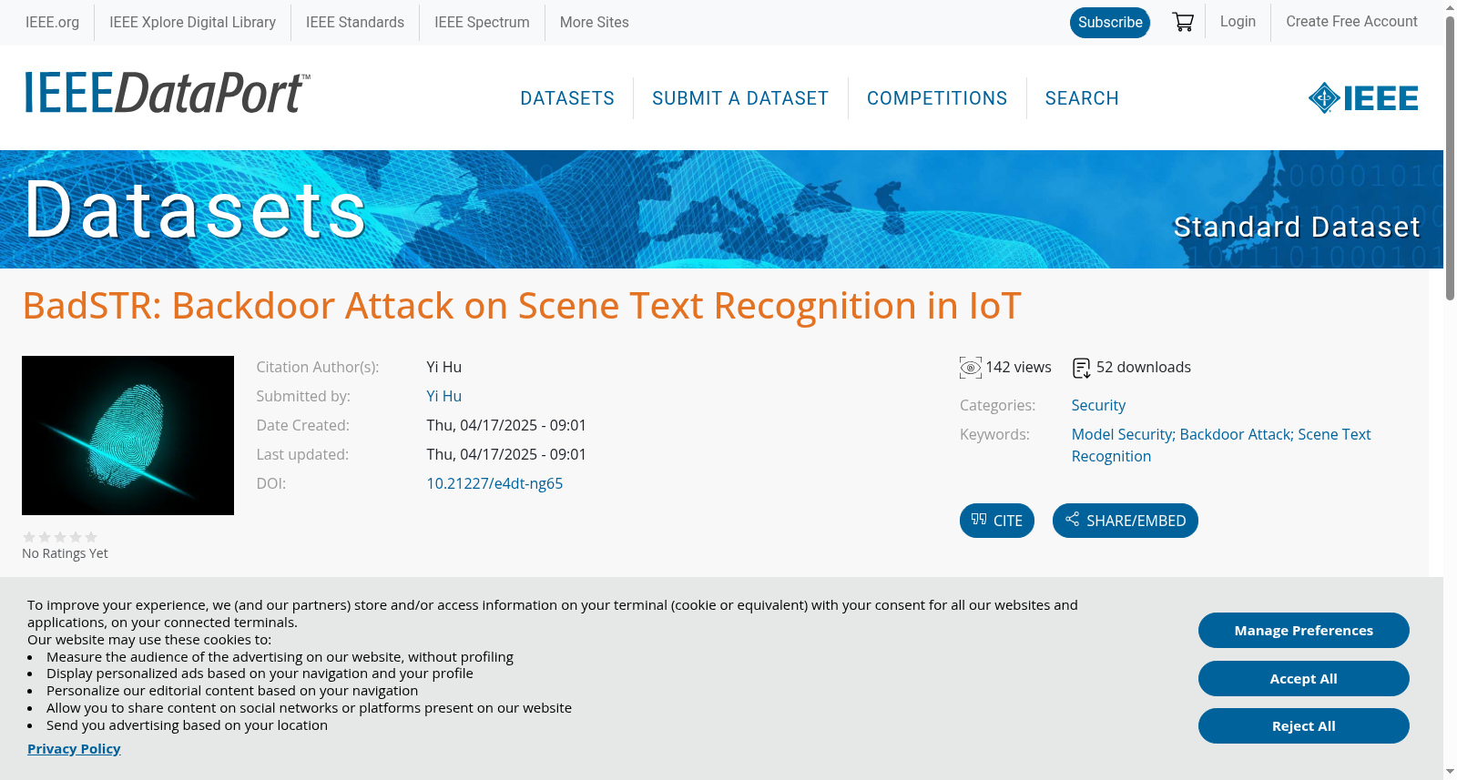Click the fingerprint dataset thumbnail
The height and width of the screenshot is (780, 1457).
(127, 435)
